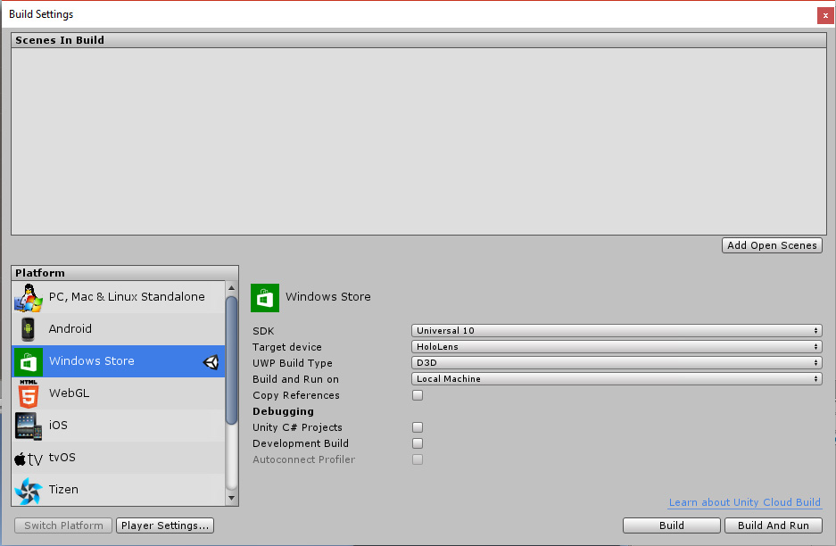Click the platform list scrollbar thumb
Screen dimensions: 836x546
point(231,360)
